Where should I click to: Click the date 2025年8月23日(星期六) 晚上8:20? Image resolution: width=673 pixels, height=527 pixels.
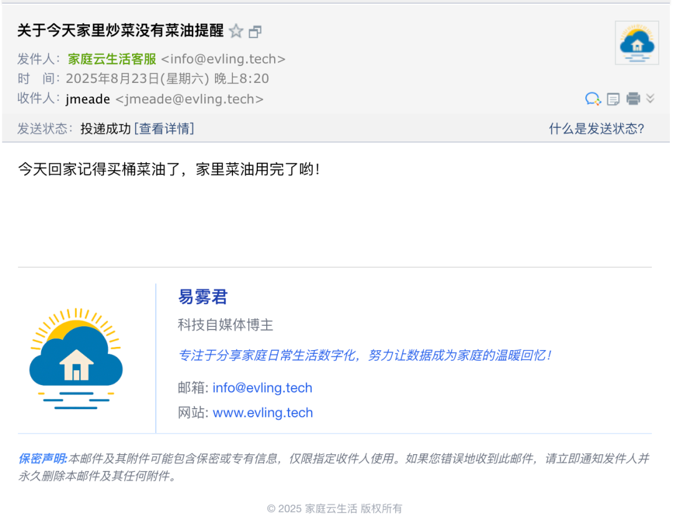coord(168,78)
